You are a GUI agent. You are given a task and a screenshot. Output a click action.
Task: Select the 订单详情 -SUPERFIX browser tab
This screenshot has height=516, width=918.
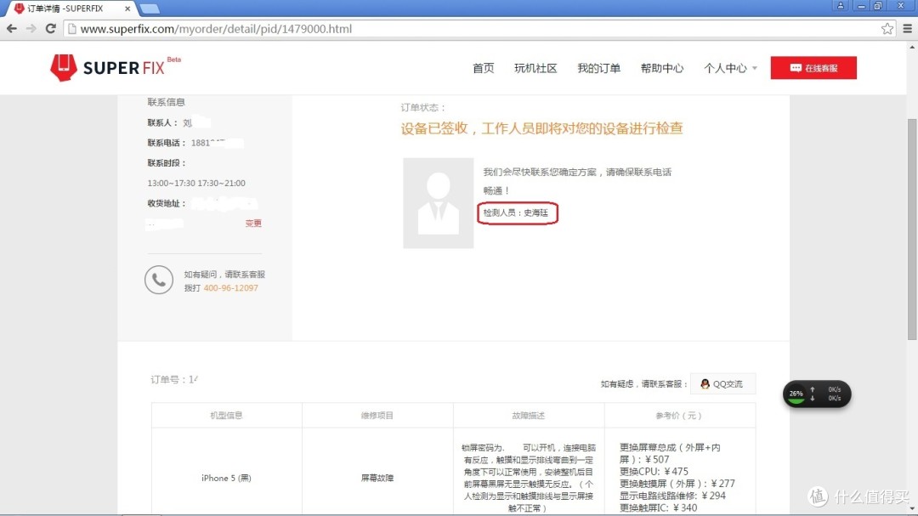[71, 9]
